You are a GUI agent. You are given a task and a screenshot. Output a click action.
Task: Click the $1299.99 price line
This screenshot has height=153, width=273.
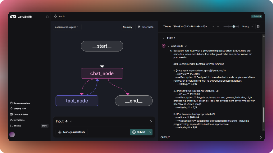point(188,94)
